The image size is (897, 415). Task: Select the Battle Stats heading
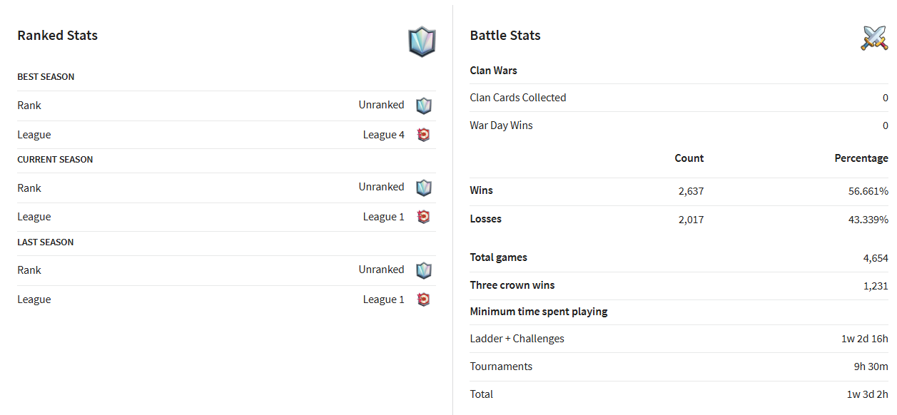[x=505, y=36]
